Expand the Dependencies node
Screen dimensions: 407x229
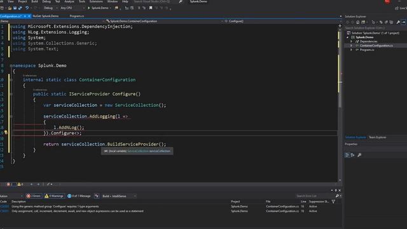click(352, 41)
